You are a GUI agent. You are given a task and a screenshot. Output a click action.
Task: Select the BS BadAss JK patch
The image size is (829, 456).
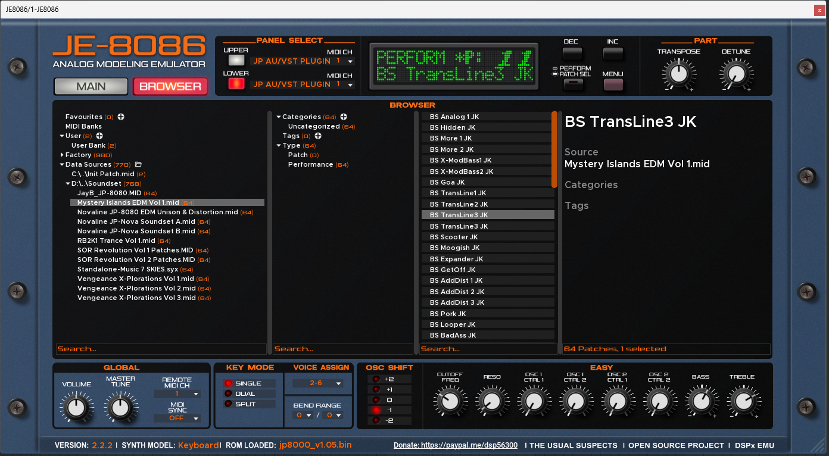pyautogui.click(x=488, y=335)
